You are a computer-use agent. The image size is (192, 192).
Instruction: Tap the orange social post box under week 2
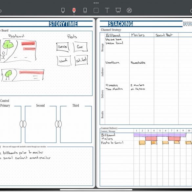(x=142, y=142)
